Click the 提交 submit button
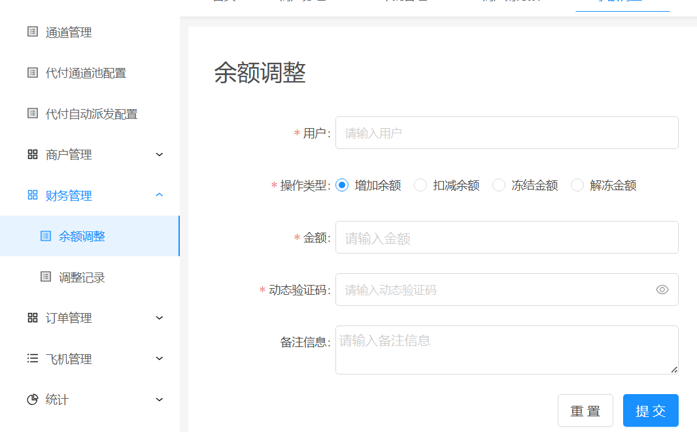This screenshot has width=697, height=432. click(x=650, y=410)
